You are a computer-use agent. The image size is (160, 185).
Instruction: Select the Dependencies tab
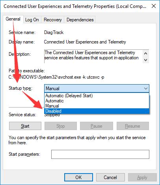(x=80, y=20)
